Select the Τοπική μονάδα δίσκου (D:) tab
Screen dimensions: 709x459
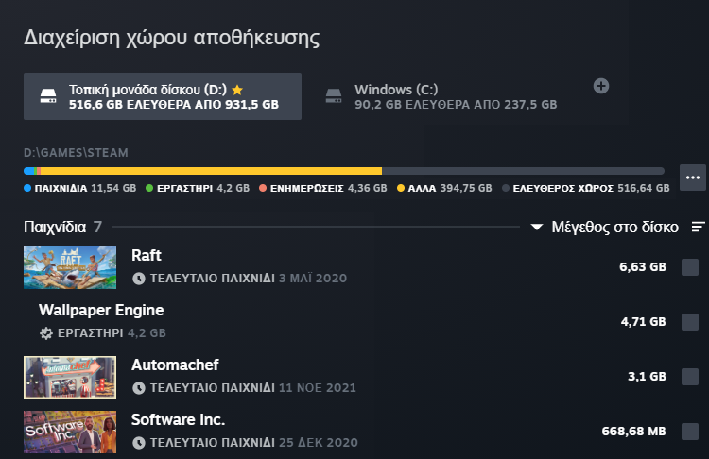click(x=163, y=96)
